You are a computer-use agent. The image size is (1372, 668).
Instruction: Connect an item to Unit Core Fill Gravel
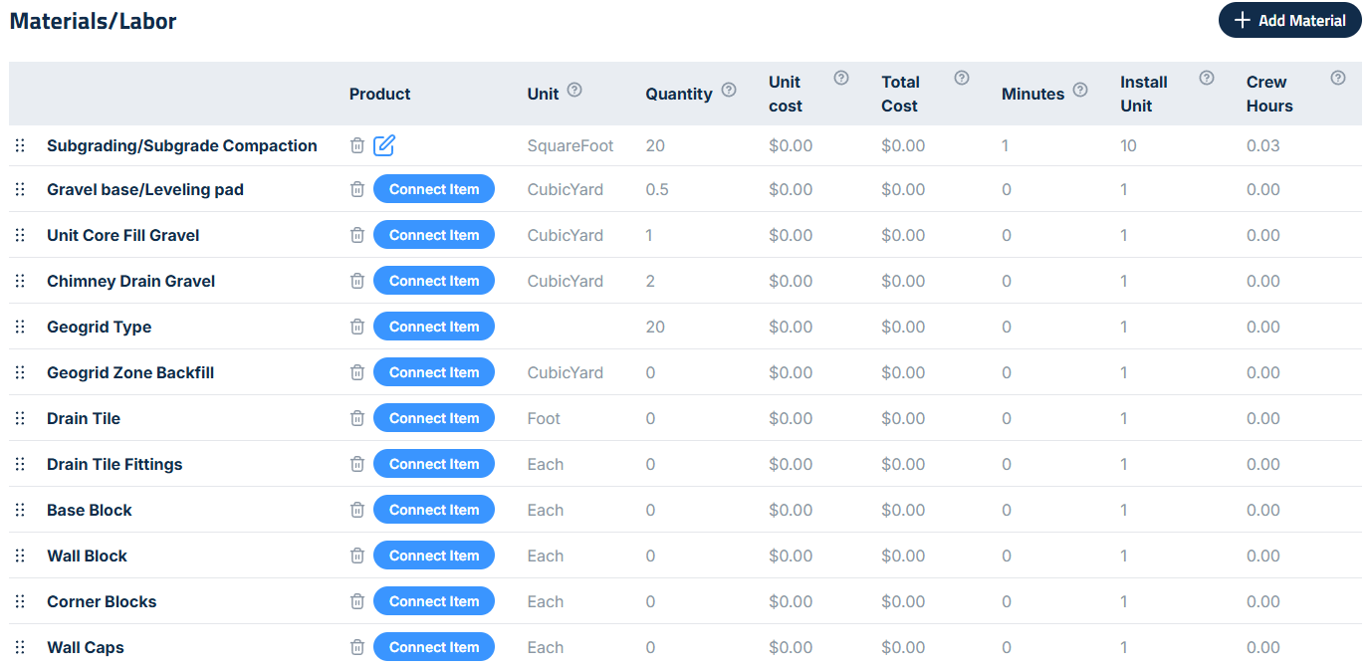(433, 235)
